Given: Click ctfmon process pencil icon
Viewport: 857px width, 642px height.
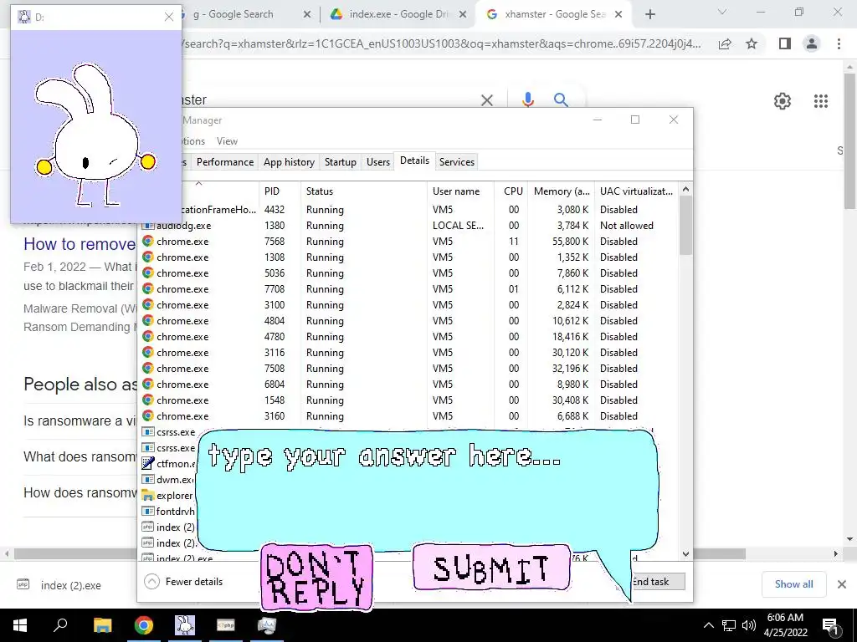Looking at the screenshot, I should coord(147,463).
